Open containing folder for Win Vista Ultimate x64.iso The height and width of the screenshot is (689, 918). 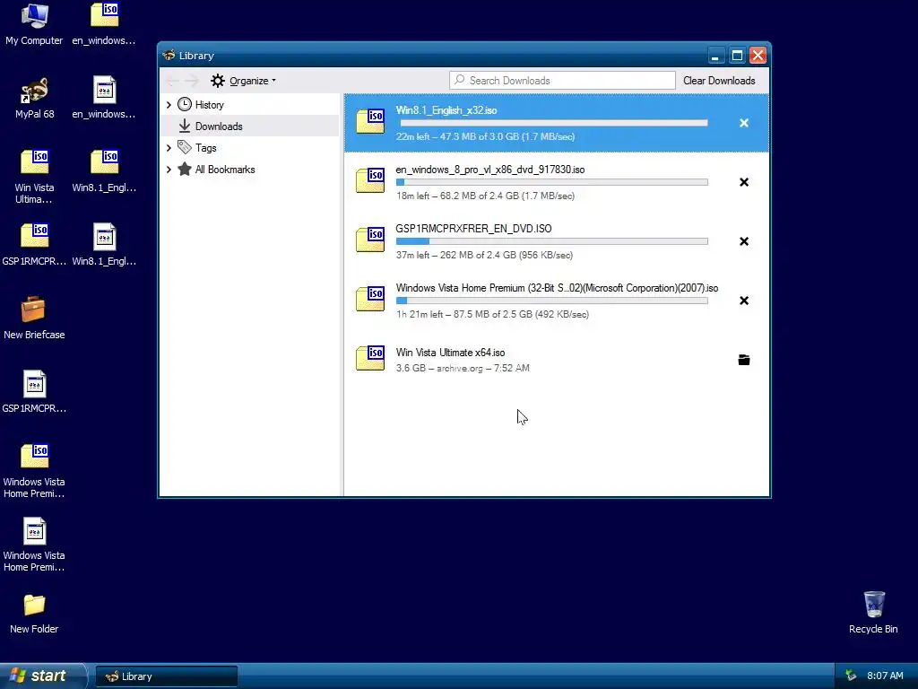pos(743,360)
